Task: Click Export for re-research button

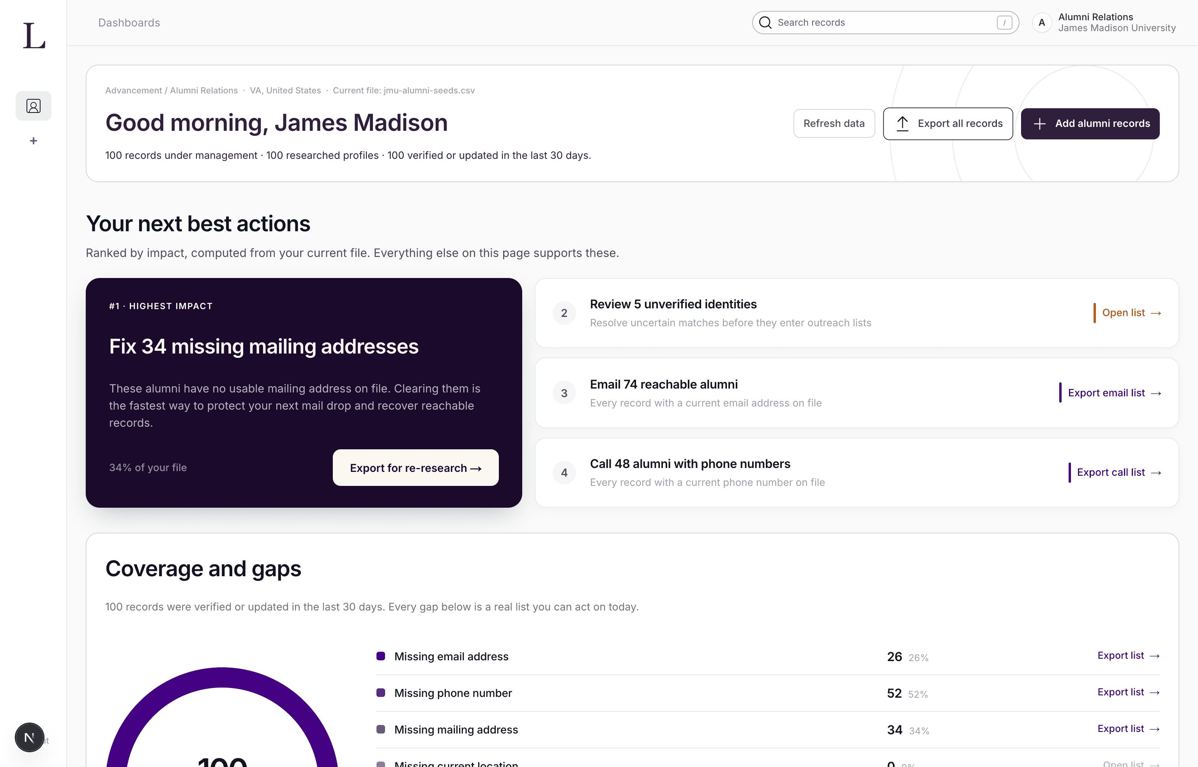Action: 415,468
